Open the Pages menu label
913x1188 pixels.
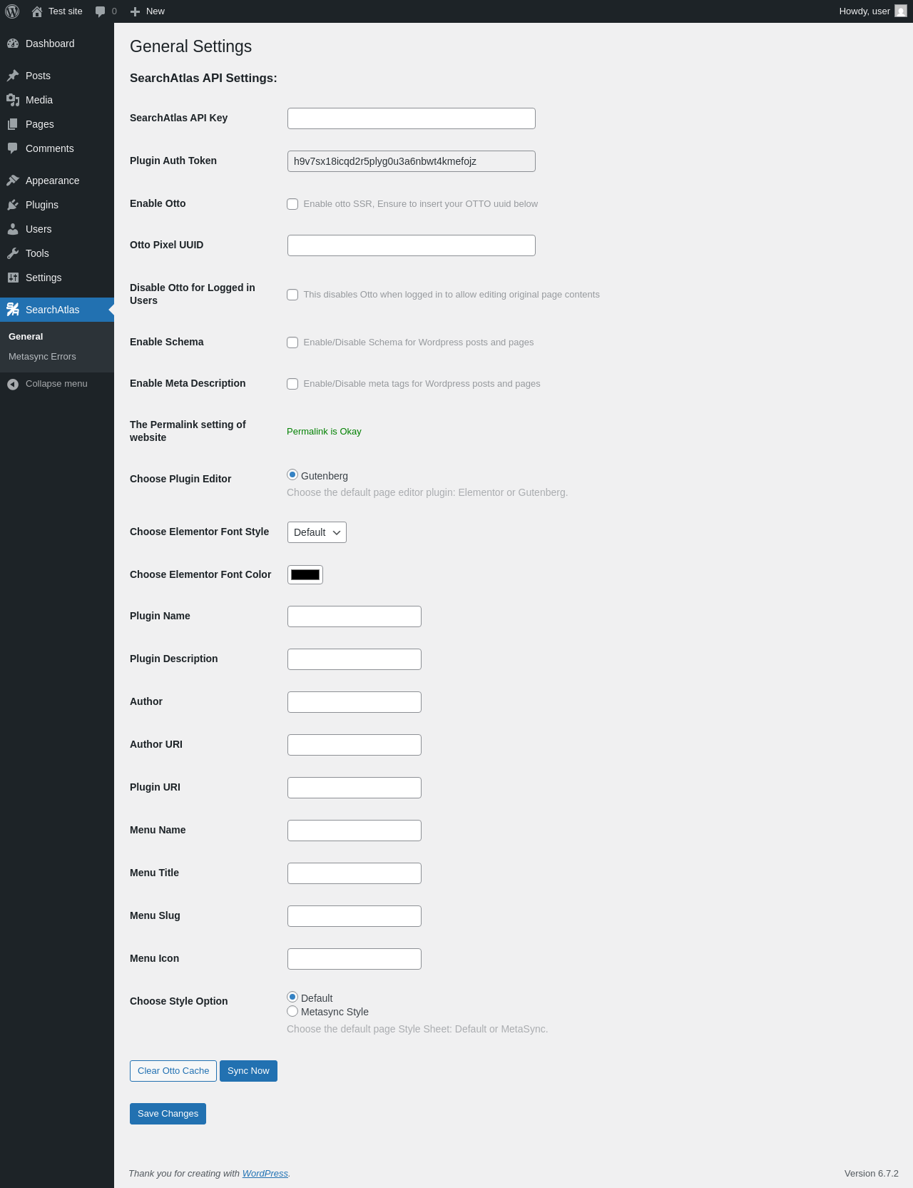tap(40, 124)
